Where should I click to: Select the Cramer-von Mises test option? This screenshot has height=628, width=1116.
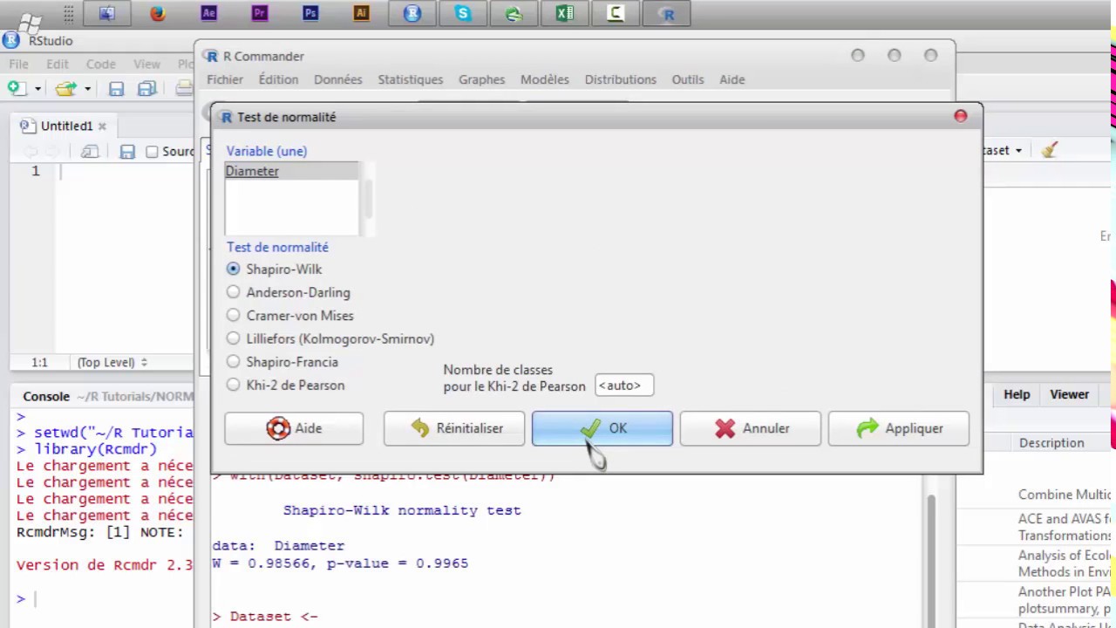233,316
